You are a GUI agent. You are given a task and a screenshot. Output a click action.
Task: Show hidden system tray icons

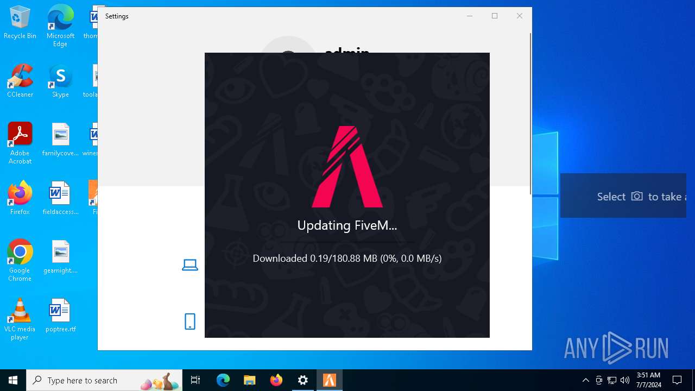tap(585, 380)
